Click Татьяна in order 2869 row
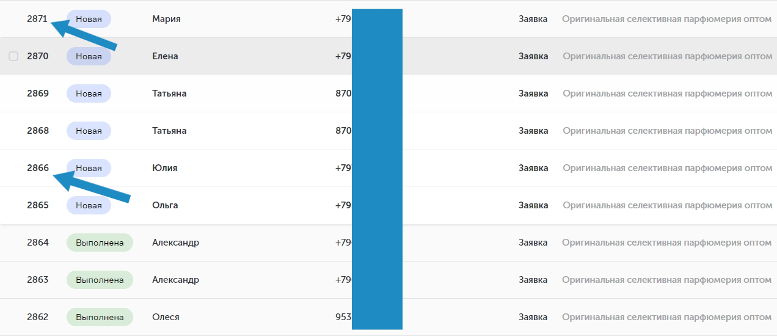 point(169,93)
